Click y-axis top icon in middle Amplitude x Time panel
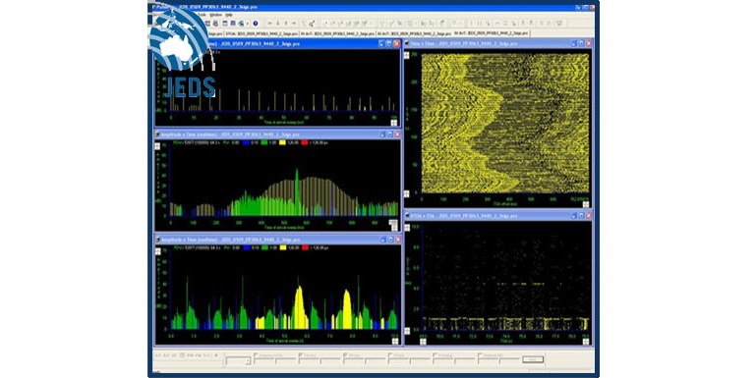 point(157,146)
